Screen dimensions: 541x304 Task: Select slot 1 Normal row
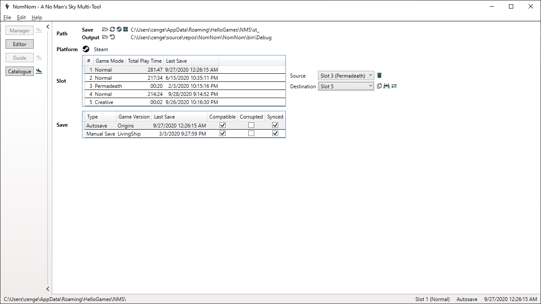pyautogui.click(x=184, y=69)
